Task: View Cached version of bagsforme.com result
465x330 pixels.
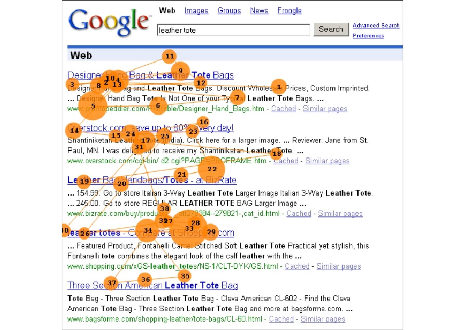Action: pyautogui.click(x=281, y=319)
